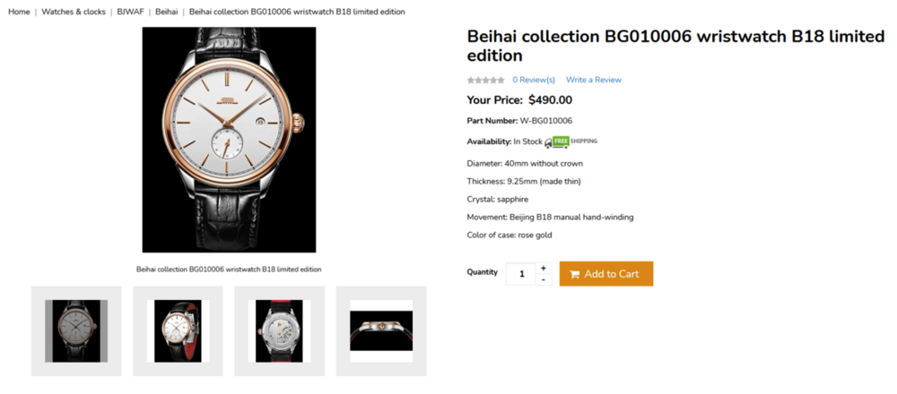Click the quantity input field
This screenshot has height=394, width=897.
tap(521, 274)
